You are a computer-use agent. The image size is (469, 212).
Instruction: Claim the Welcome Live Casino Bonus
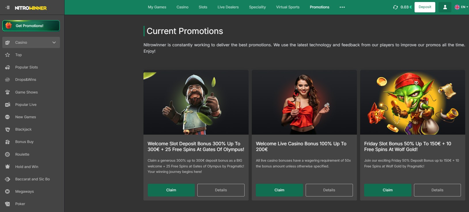pyautogui.click(x=279, y=190)
